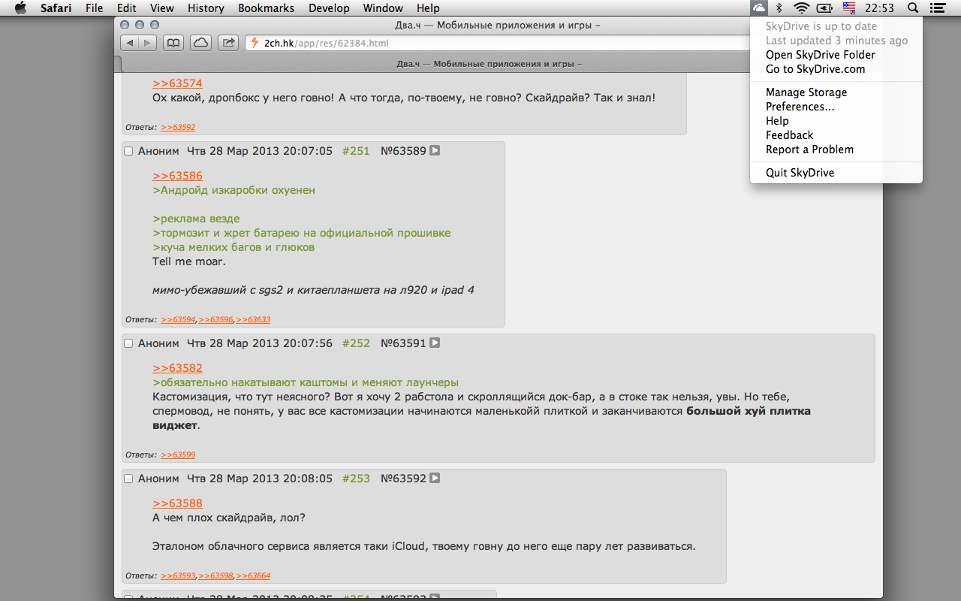The image size is (961, 601).
Task: Open answer link >>63594
Action: 178,320
